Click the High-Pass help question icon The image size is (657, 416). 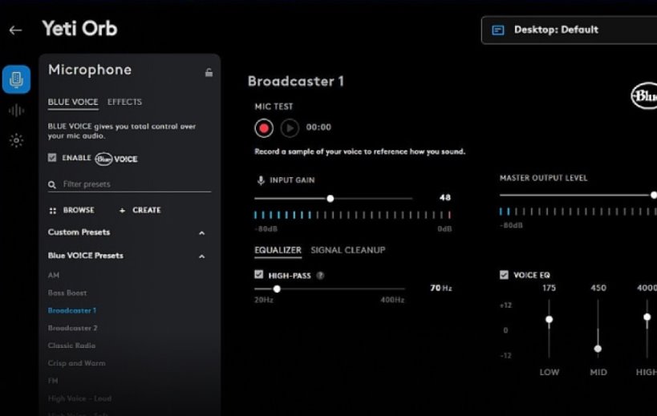point(320,275)
